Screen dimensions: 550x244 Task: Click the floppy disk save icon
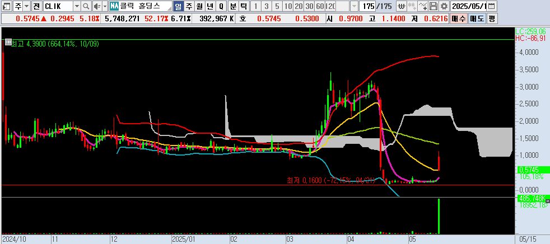click(434, 6)
